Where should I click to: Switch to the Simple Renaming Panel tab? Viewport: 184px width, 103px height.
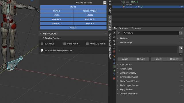pyautogui.click(x=110, y=46)
